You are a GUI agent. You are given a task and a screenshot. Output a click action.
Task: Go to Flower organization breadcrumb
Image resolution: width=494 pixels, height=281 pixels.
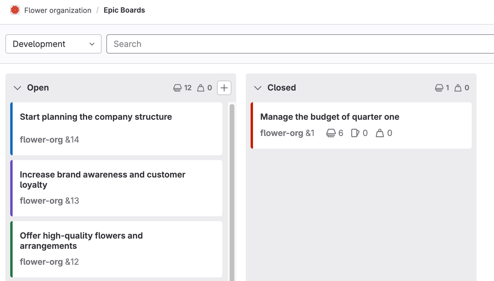(58, 10)
